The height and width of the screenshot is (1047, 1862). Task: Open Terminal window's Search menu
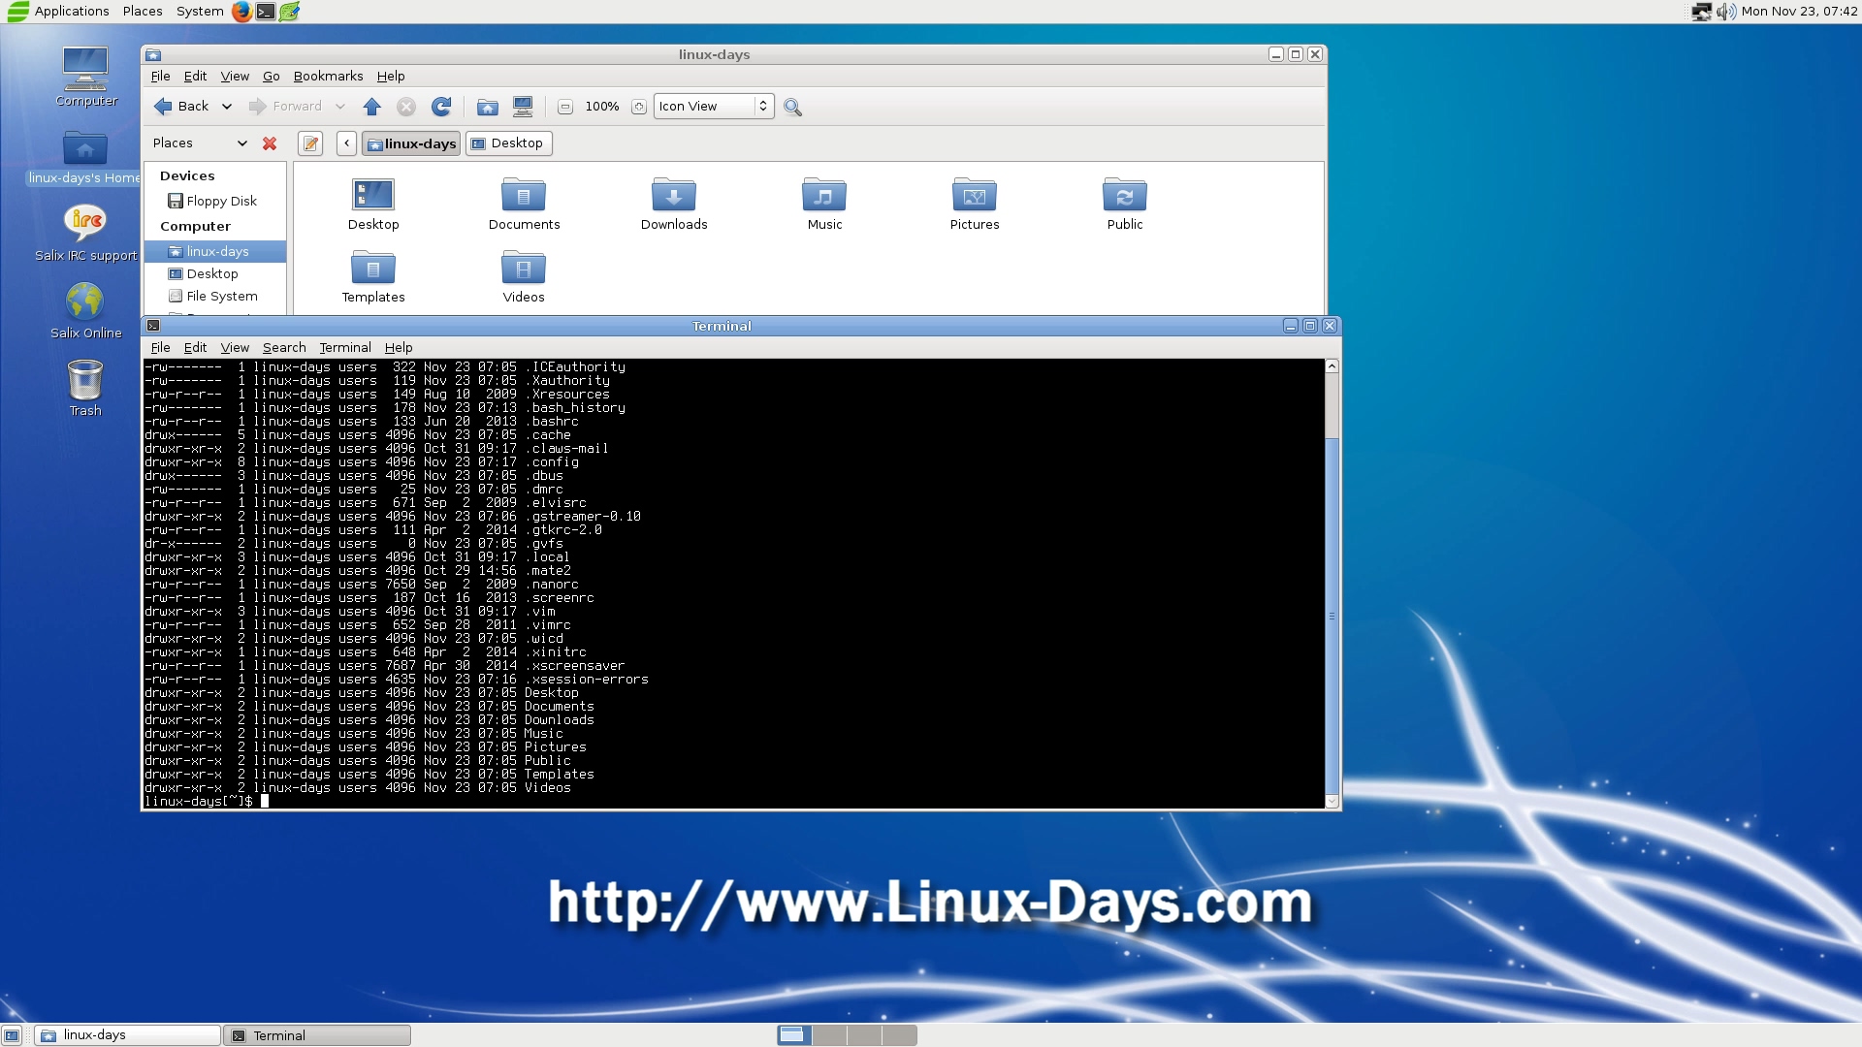(284, 348)
